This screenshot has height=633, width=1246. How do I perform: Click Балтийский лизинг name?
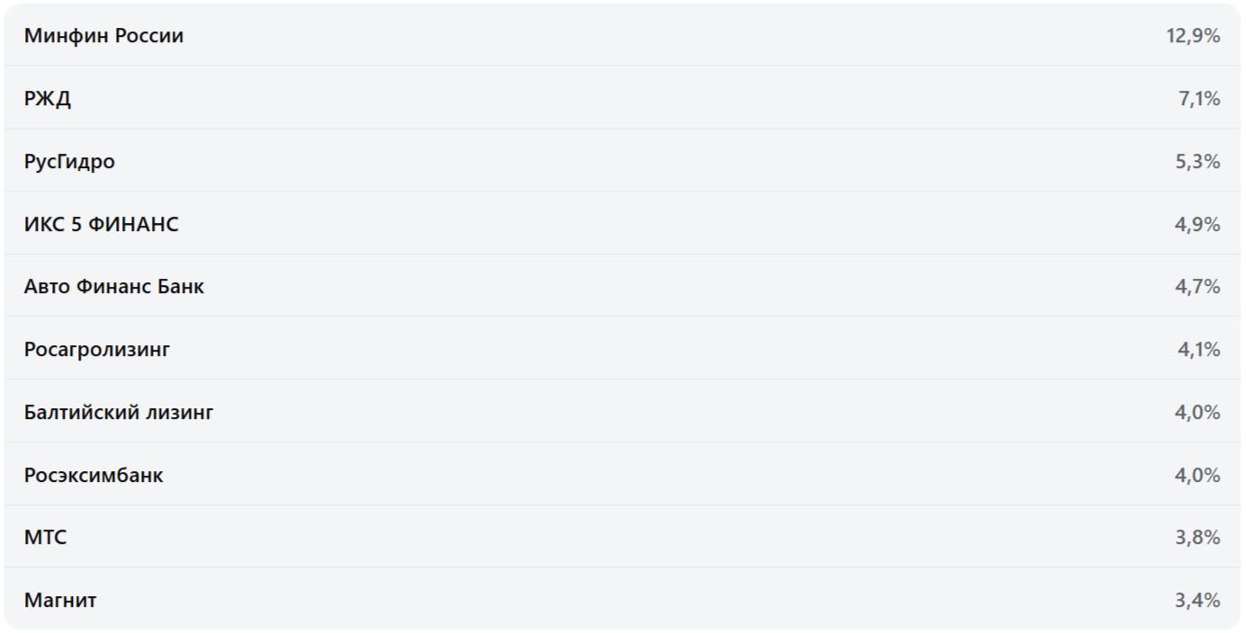[119, 413]
